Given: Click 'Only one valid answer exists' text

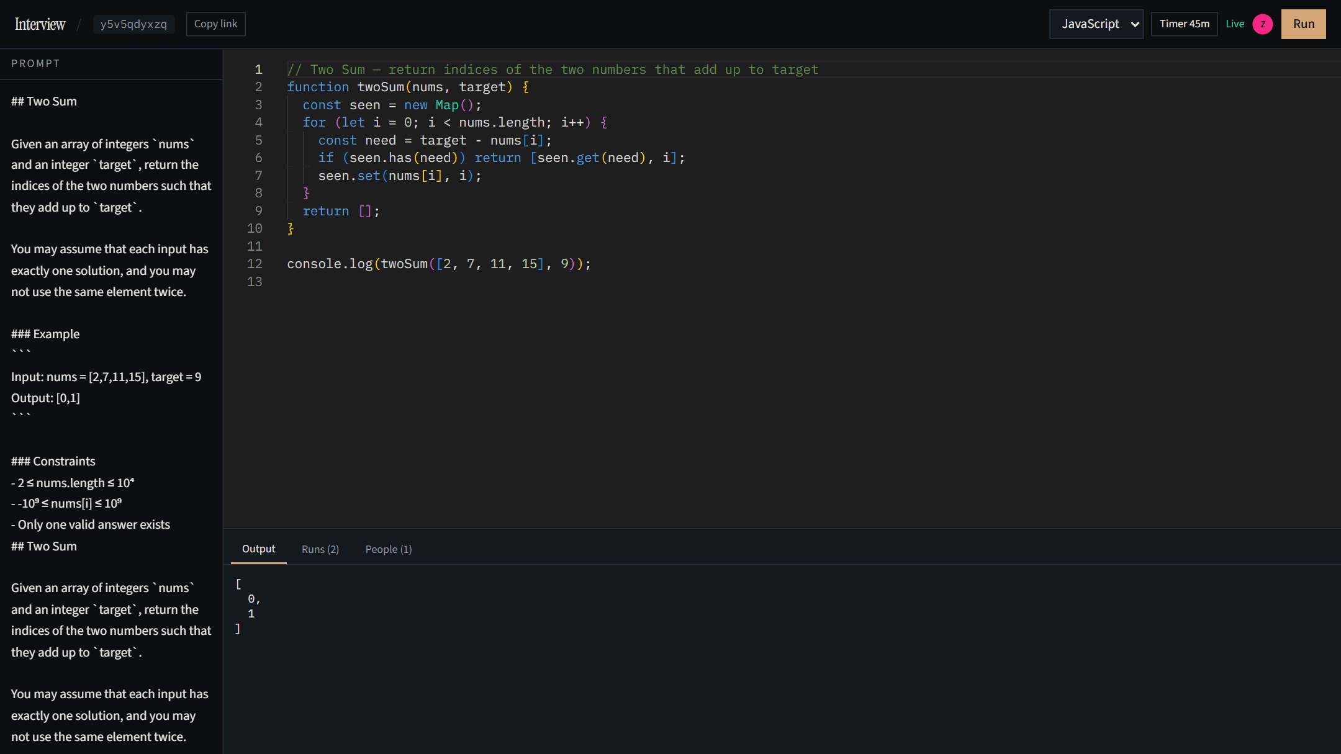Looking at the screenshot, I should [94, 524].
